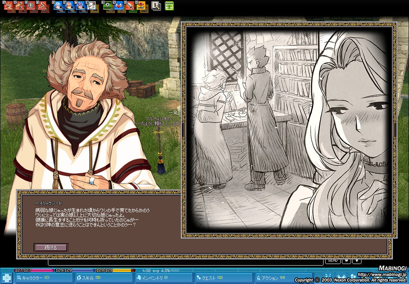Activate the F9 green skill icon
409x284 pixels.
point(107,6)
